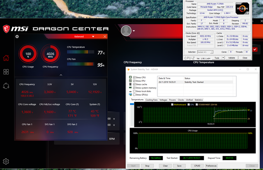Switch to the Powers tab

(x=173, y=100)
